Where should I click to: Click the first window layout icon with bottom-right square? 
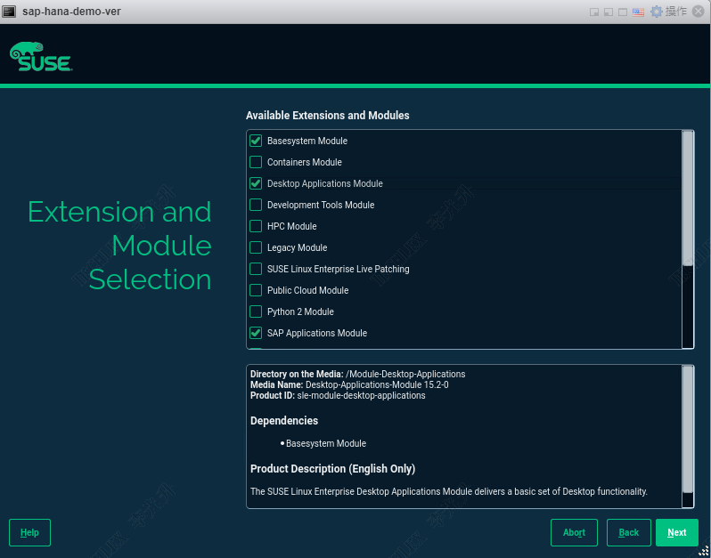point(594,12)
